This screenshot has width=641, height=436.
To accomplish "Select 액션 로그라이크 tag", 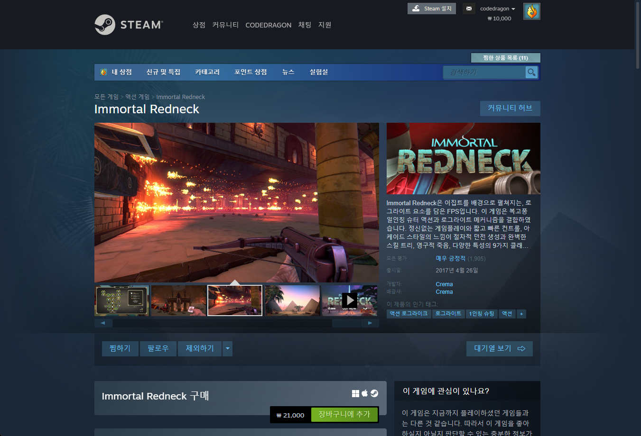I will click(x=409, y=314).
